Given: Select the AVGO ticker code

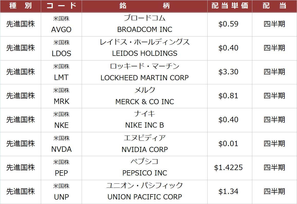Looking at the screenshot, I should tap(61, 30).
